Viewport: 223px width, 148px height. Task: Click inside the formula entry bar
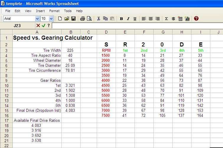pyautogui.click(x=137, y=26)
